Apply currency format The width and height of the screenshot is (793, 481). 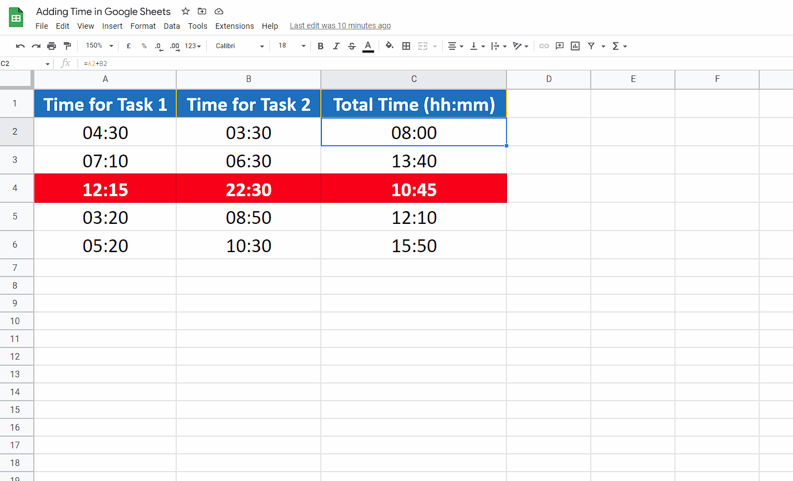[x=129, y=46]
